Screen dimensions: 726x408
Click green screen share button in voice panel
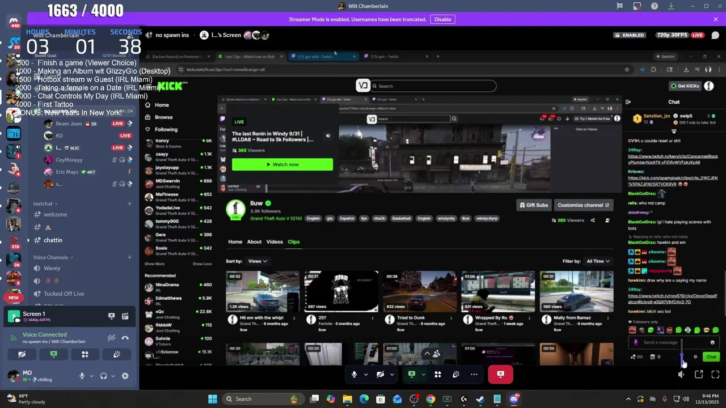53,354
